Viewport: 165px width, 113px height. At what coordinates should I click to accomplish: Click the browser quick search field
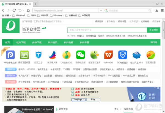pyautogui.click(x=128, y=10)
